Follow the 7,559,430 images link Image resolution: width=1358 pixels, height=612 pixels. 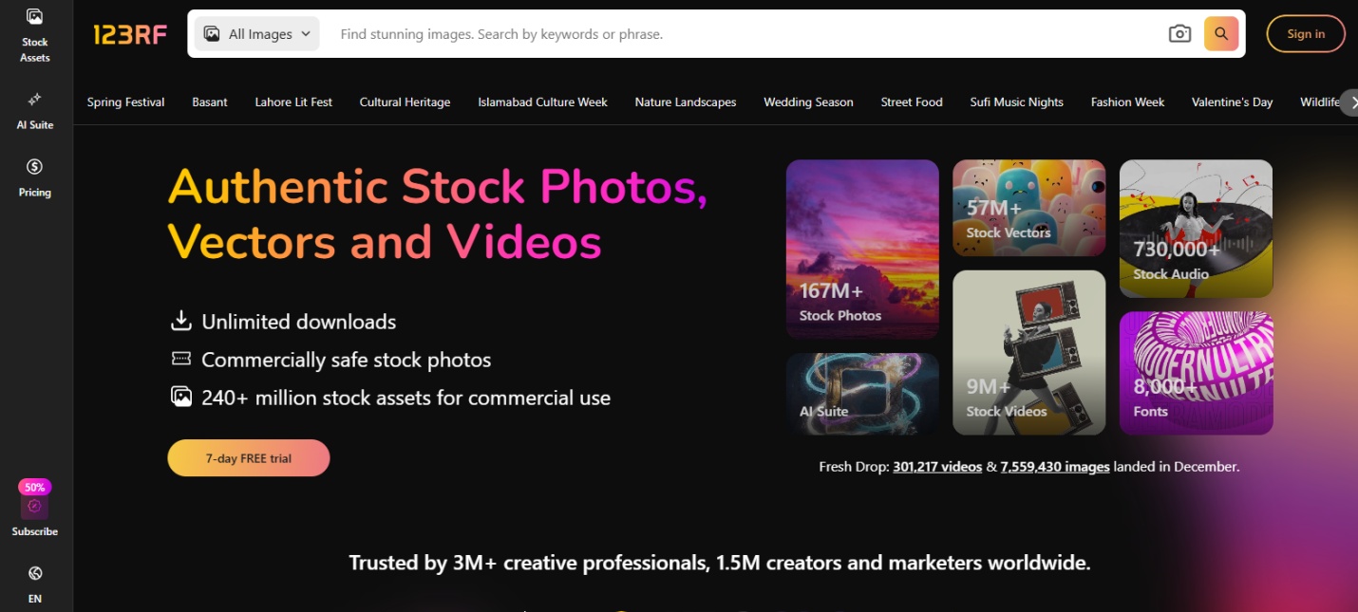click(1054, 467)
